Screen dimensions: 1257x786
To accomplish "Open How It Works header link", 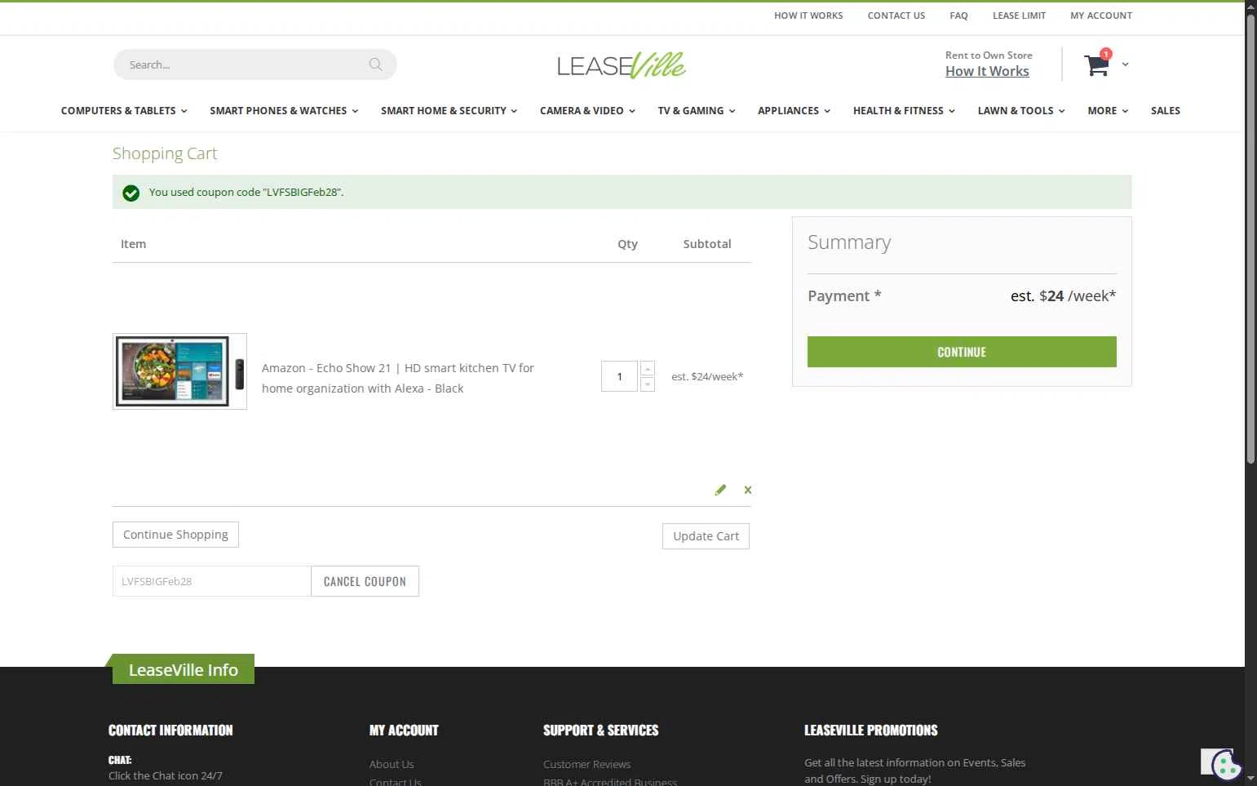I will click(987, 71).
